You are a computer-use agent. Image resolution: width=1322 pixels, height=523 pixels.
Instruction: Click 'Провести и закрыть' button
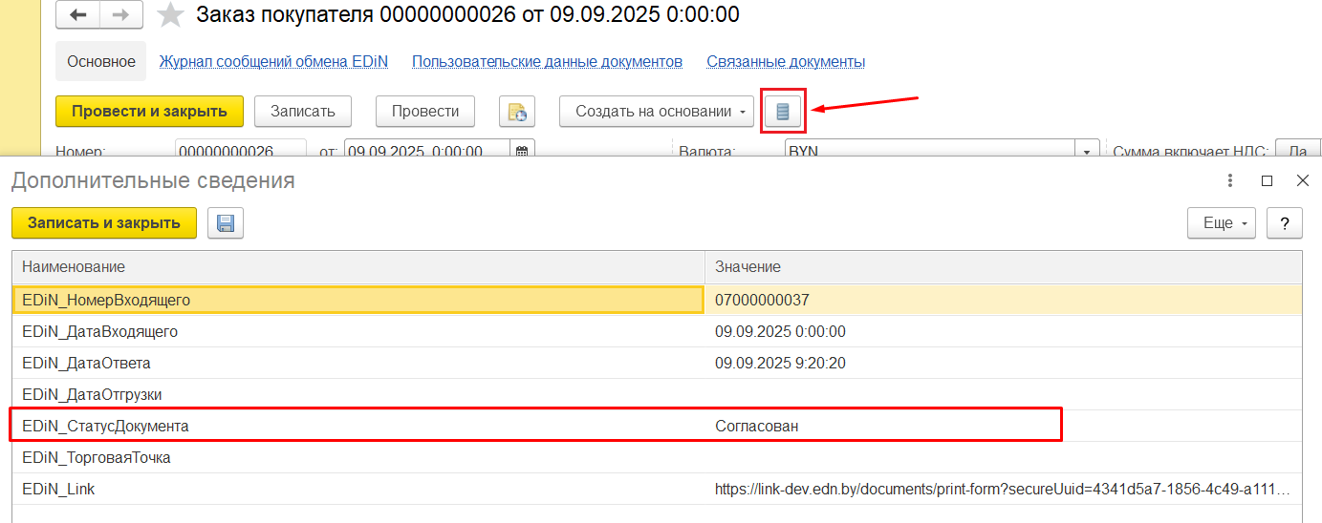[x=149, y=112]
